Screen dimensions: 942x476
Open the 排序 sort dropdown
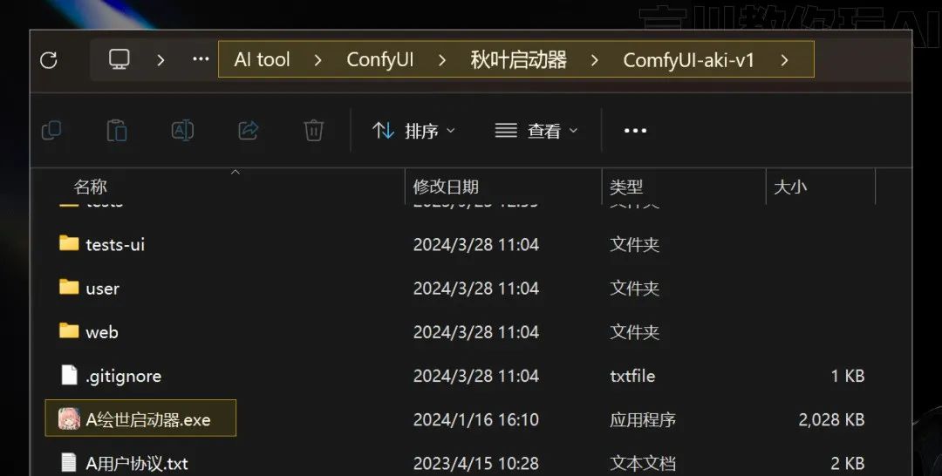[413, 130]
